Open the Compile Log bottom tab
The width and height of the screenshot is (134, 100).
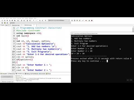point(20,74)
